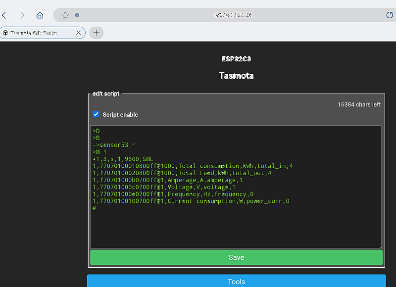Viewport: 396px width, 287px height.
Task: Click the 'Tasmota' page heading
Action: pyautogui.click(x=237, y=76)
